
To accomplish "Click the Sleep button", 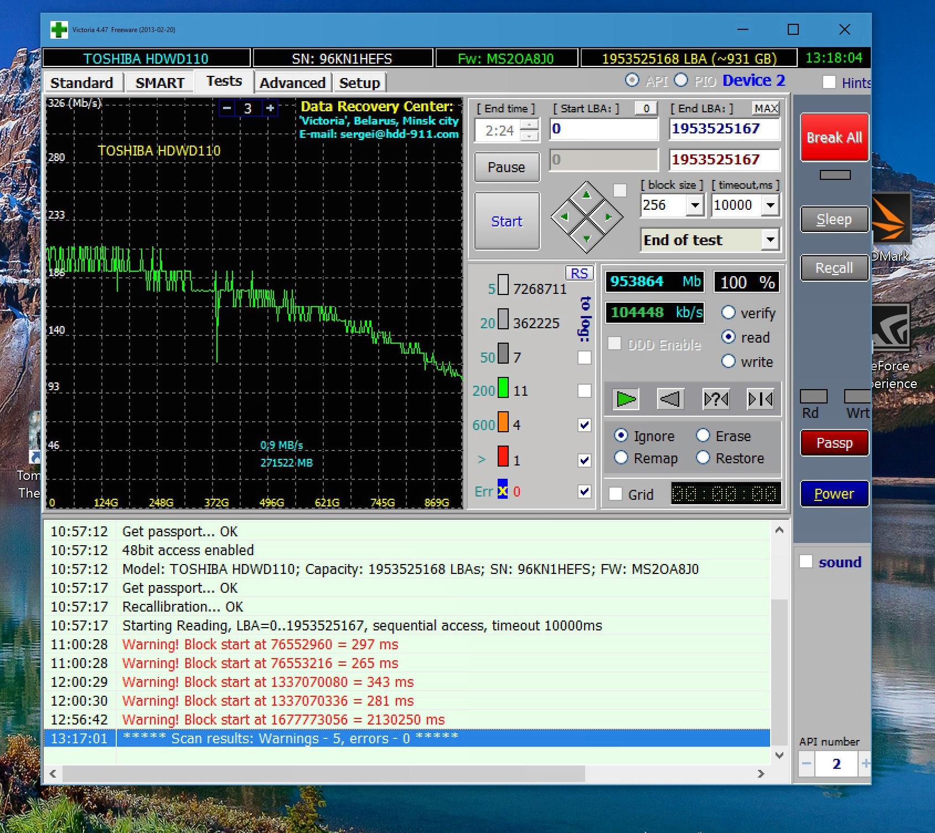I will [834, 219].
